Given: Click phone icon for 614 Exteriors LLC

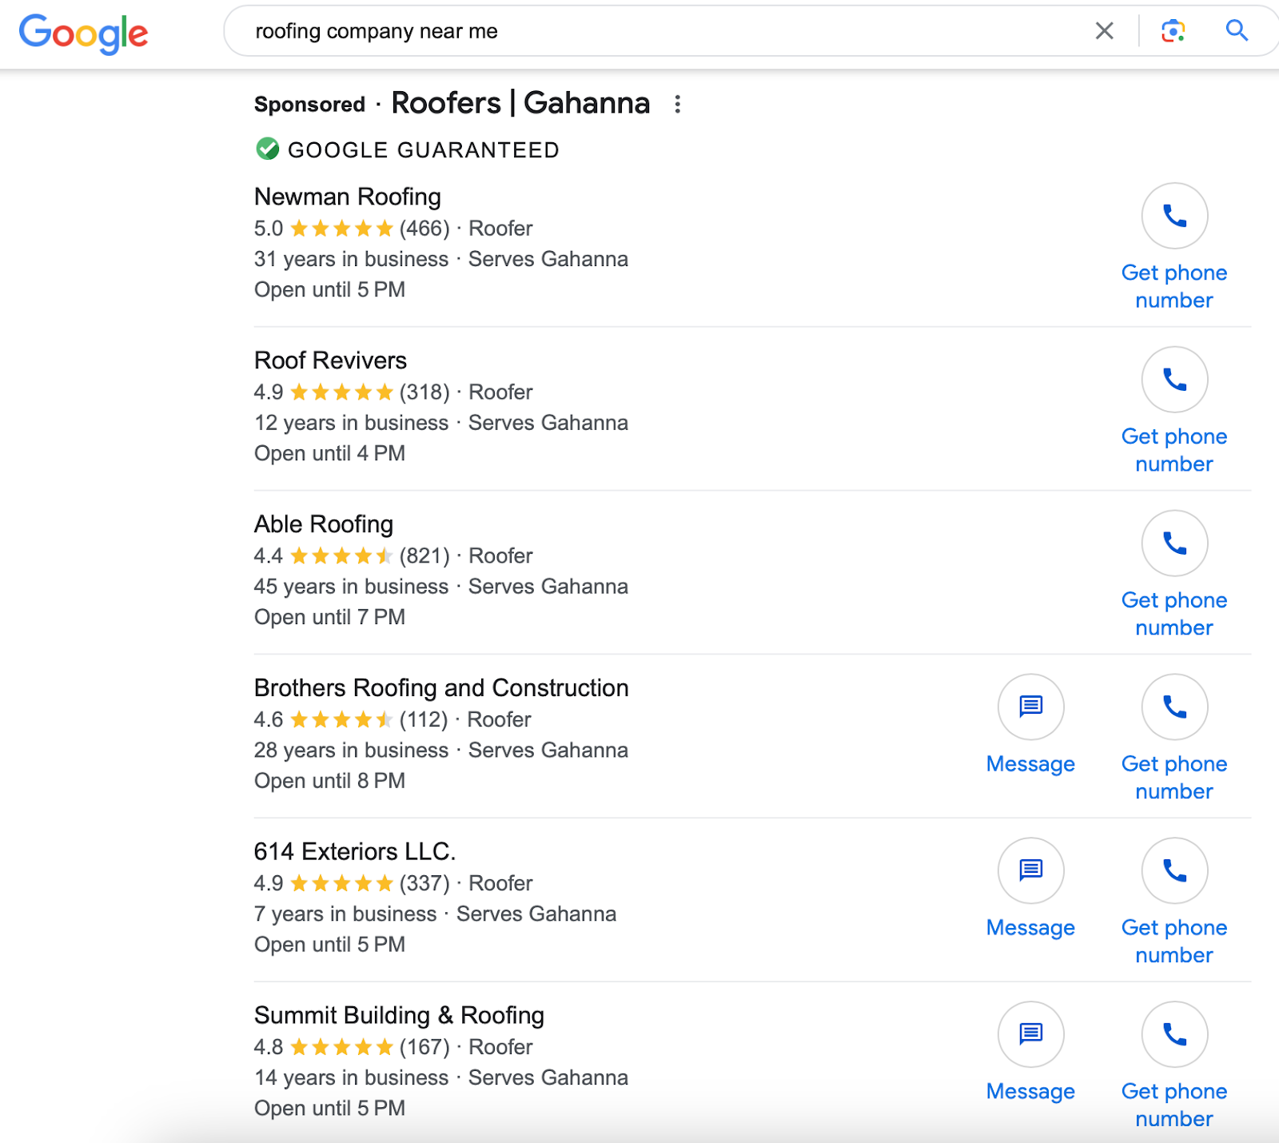Looking at the screenshot, I should tap(1174, 870).
